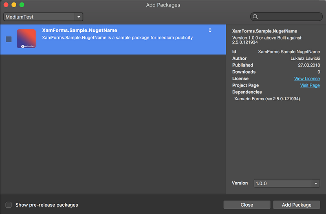Click the XamForms.Sample.NugetName package icon
Viewport: 326px width, 214px height.
(x=26, y=39)
